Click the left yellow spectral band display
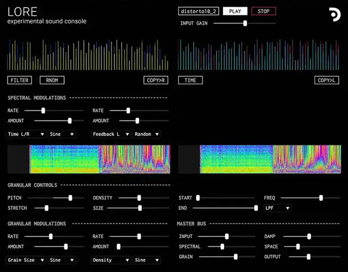This screenshot has height=272, width=348. click(87, 55)
